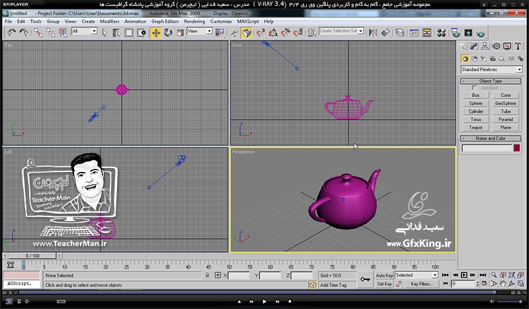Collapse the Name and Color rollout
529x309 pixels.
pos(491,138)
